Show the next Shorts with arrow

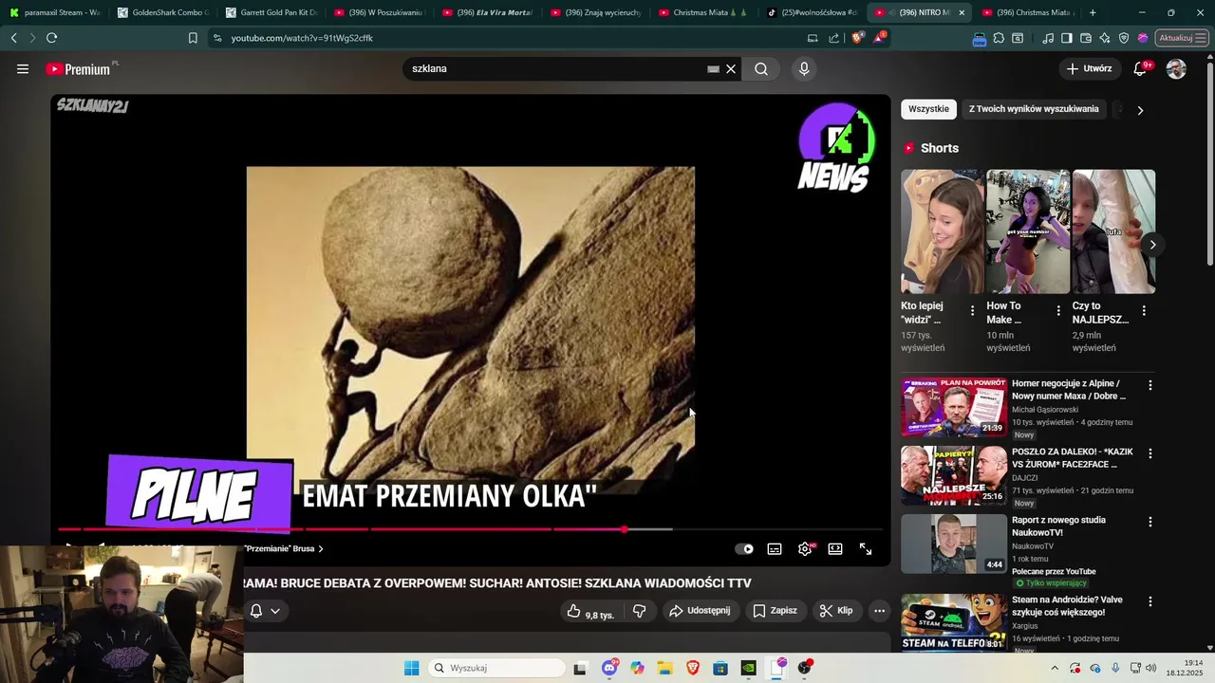click(1152, 245)
